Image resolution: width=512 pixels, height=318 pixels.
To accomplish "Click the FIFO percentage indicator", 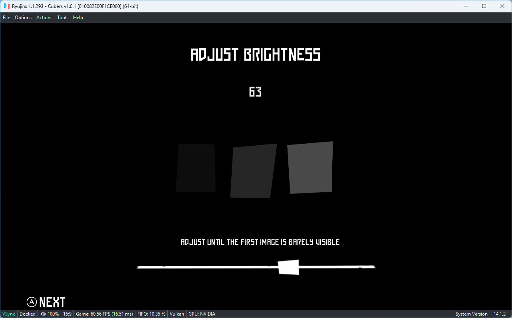I will pos(151,314).
